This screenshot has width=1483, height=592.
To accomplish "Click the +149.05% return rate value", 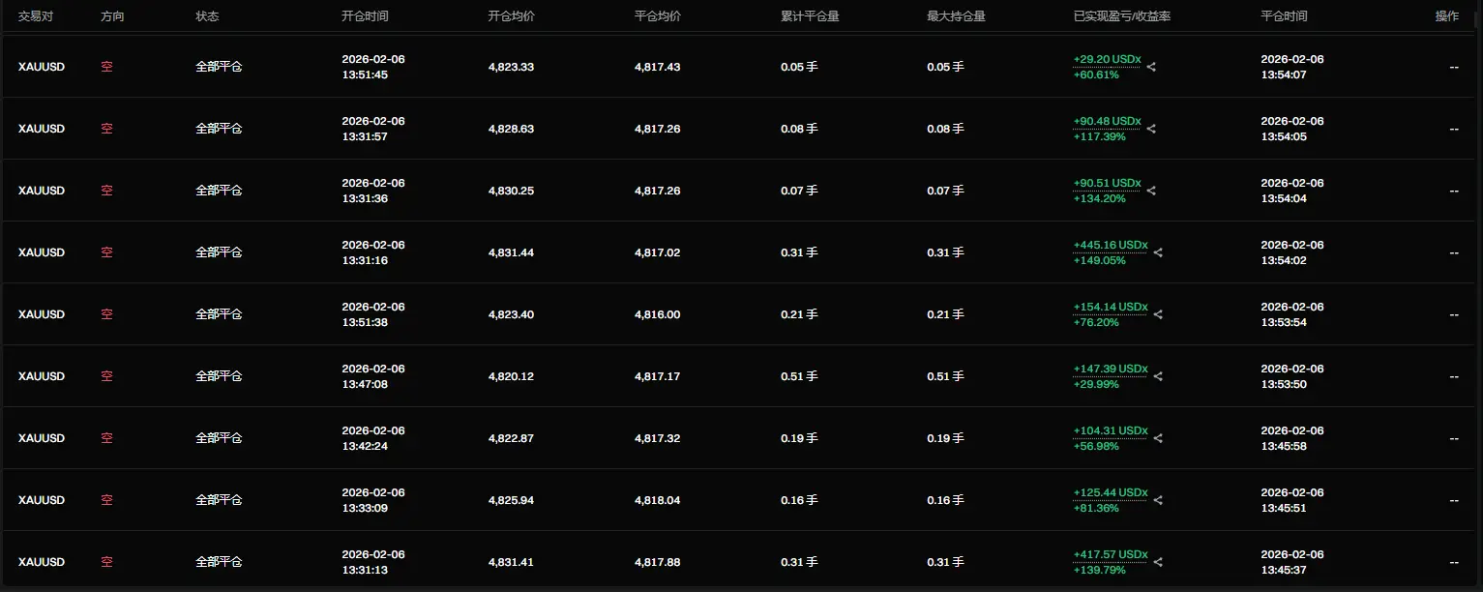I will pyautogui.click(x=1099, y=260).
